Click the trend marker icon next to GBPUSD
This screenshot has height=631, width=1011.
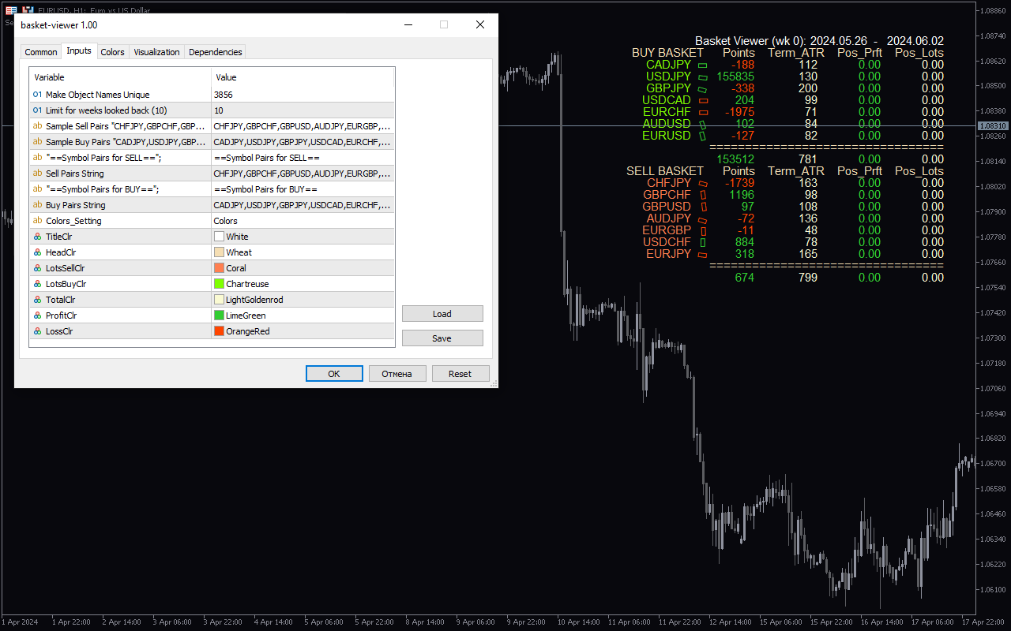(702, 207)
